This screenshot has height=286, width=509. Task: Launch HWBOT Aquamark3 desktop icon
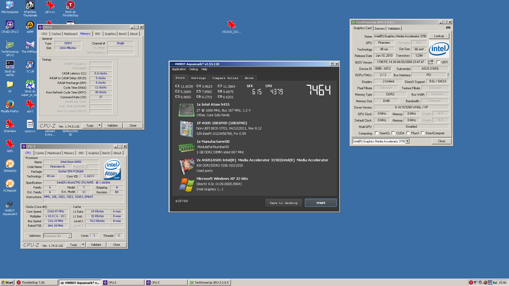(x=10, y=207)
